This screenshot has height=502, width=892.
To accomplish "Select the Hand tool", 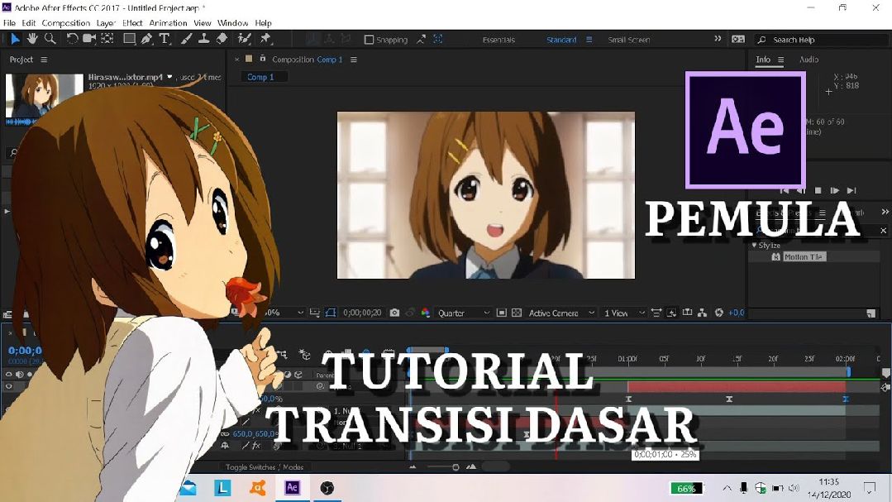I will tap(32, 39).
